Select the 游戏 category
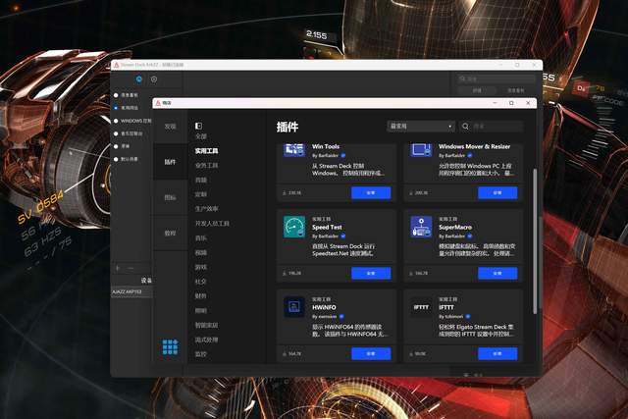Viewport: 628px width, 419px height. pos(201,267)
